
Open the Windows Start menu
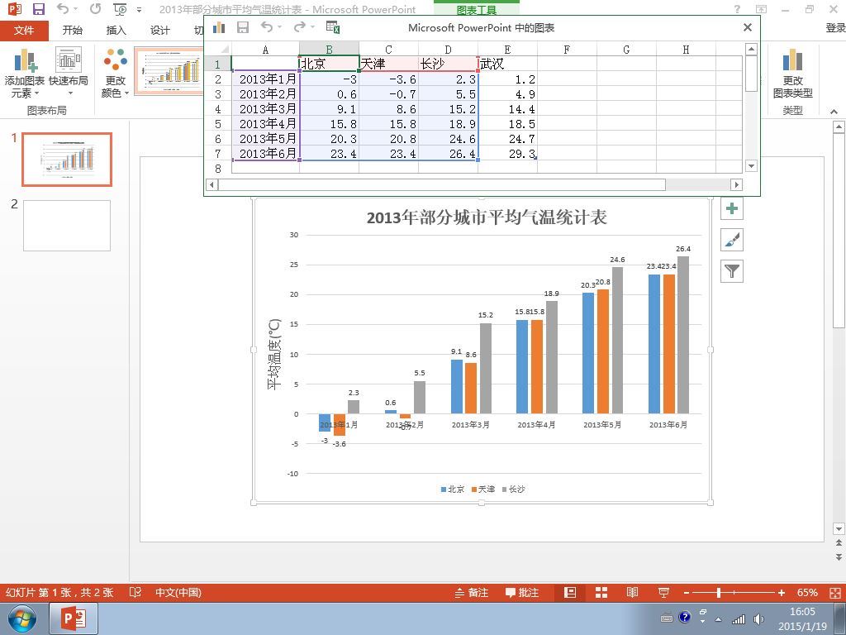pyautogui.click(x=22, y=618)
